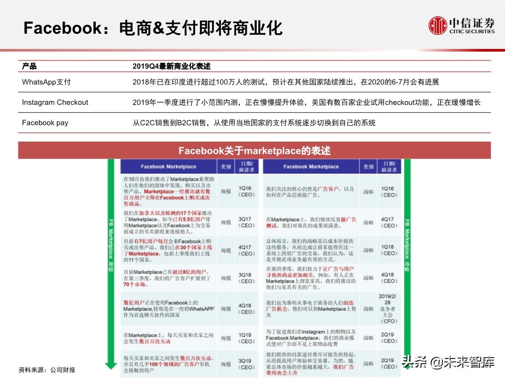Viewport: 505px width, 379px height.
Task: Click the red banner Facebook关于marketplace的表述
Action: tap(255, 149)
